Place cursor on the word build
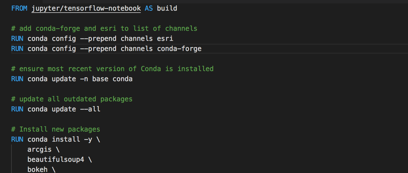408x173 pixels. (167, 8)
